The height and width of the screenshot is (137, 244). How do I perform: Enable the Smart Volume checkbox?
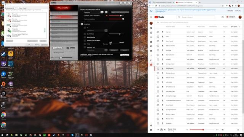[x=85, y=34]
